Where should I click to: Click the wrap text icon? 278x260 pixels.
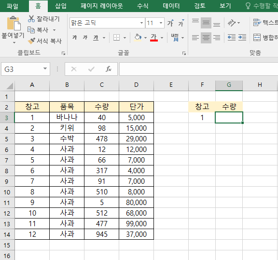point(257,23)
